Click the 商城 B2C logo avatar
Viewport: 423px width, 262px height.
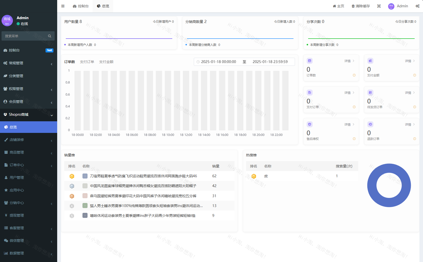pos(7,20)
